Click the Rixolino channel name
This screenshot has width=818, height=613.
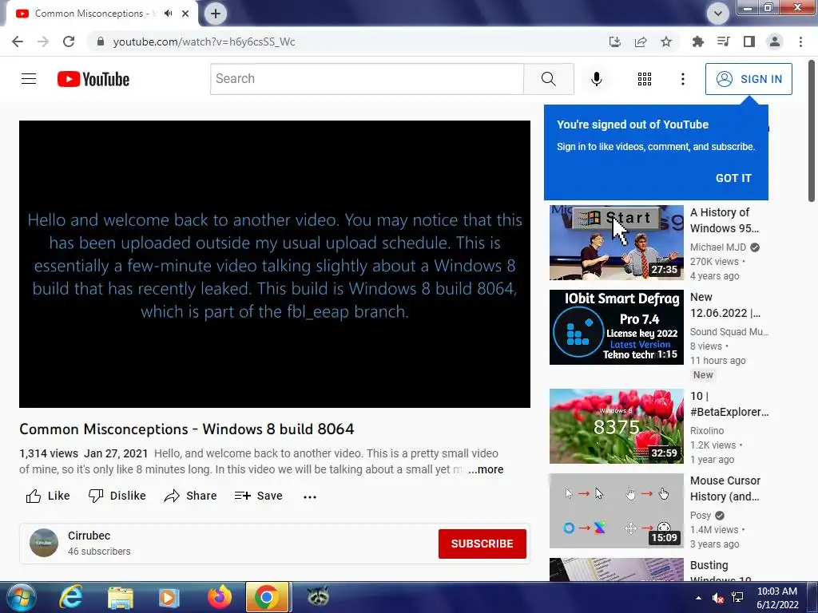pyautogui.click(x=707, y=430)
